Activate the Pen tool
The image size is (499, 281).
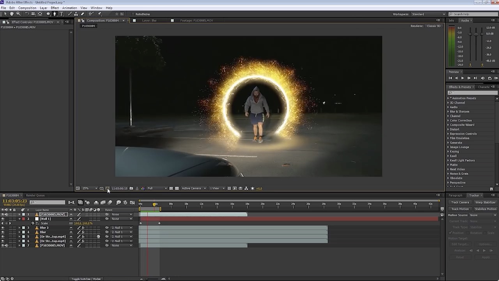[x=54, y=14]
